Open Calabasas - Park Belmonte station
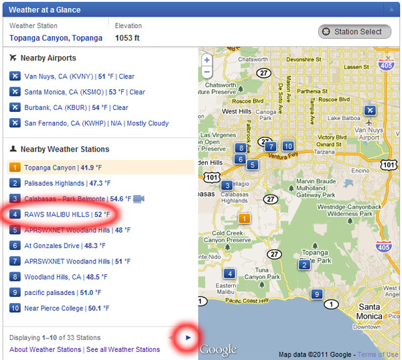Screen dimensions: 402x360 (78, 199)
